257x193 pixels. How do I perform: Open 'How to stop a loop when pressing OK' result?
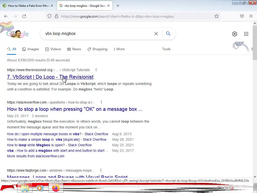click(x=75, y=109)
